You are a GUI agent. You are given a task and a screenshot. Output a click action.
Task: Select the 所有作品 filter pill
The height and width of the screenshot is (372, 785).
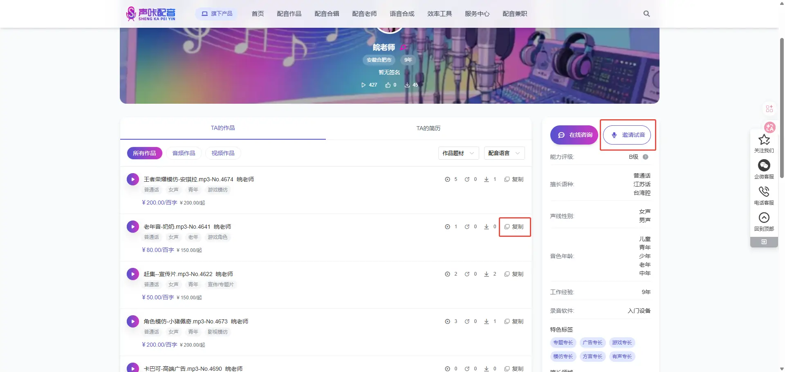144,153
